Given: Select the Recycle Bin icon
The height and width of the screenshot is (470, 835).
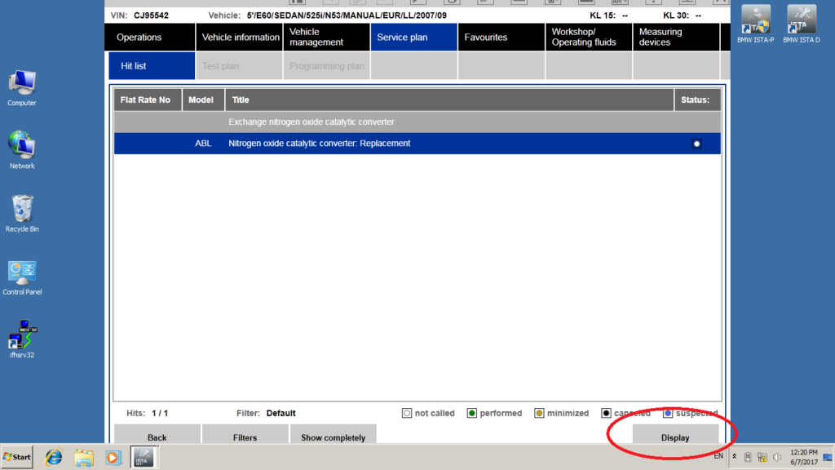Looking at the screenshot, I should [x=22, y=213].
